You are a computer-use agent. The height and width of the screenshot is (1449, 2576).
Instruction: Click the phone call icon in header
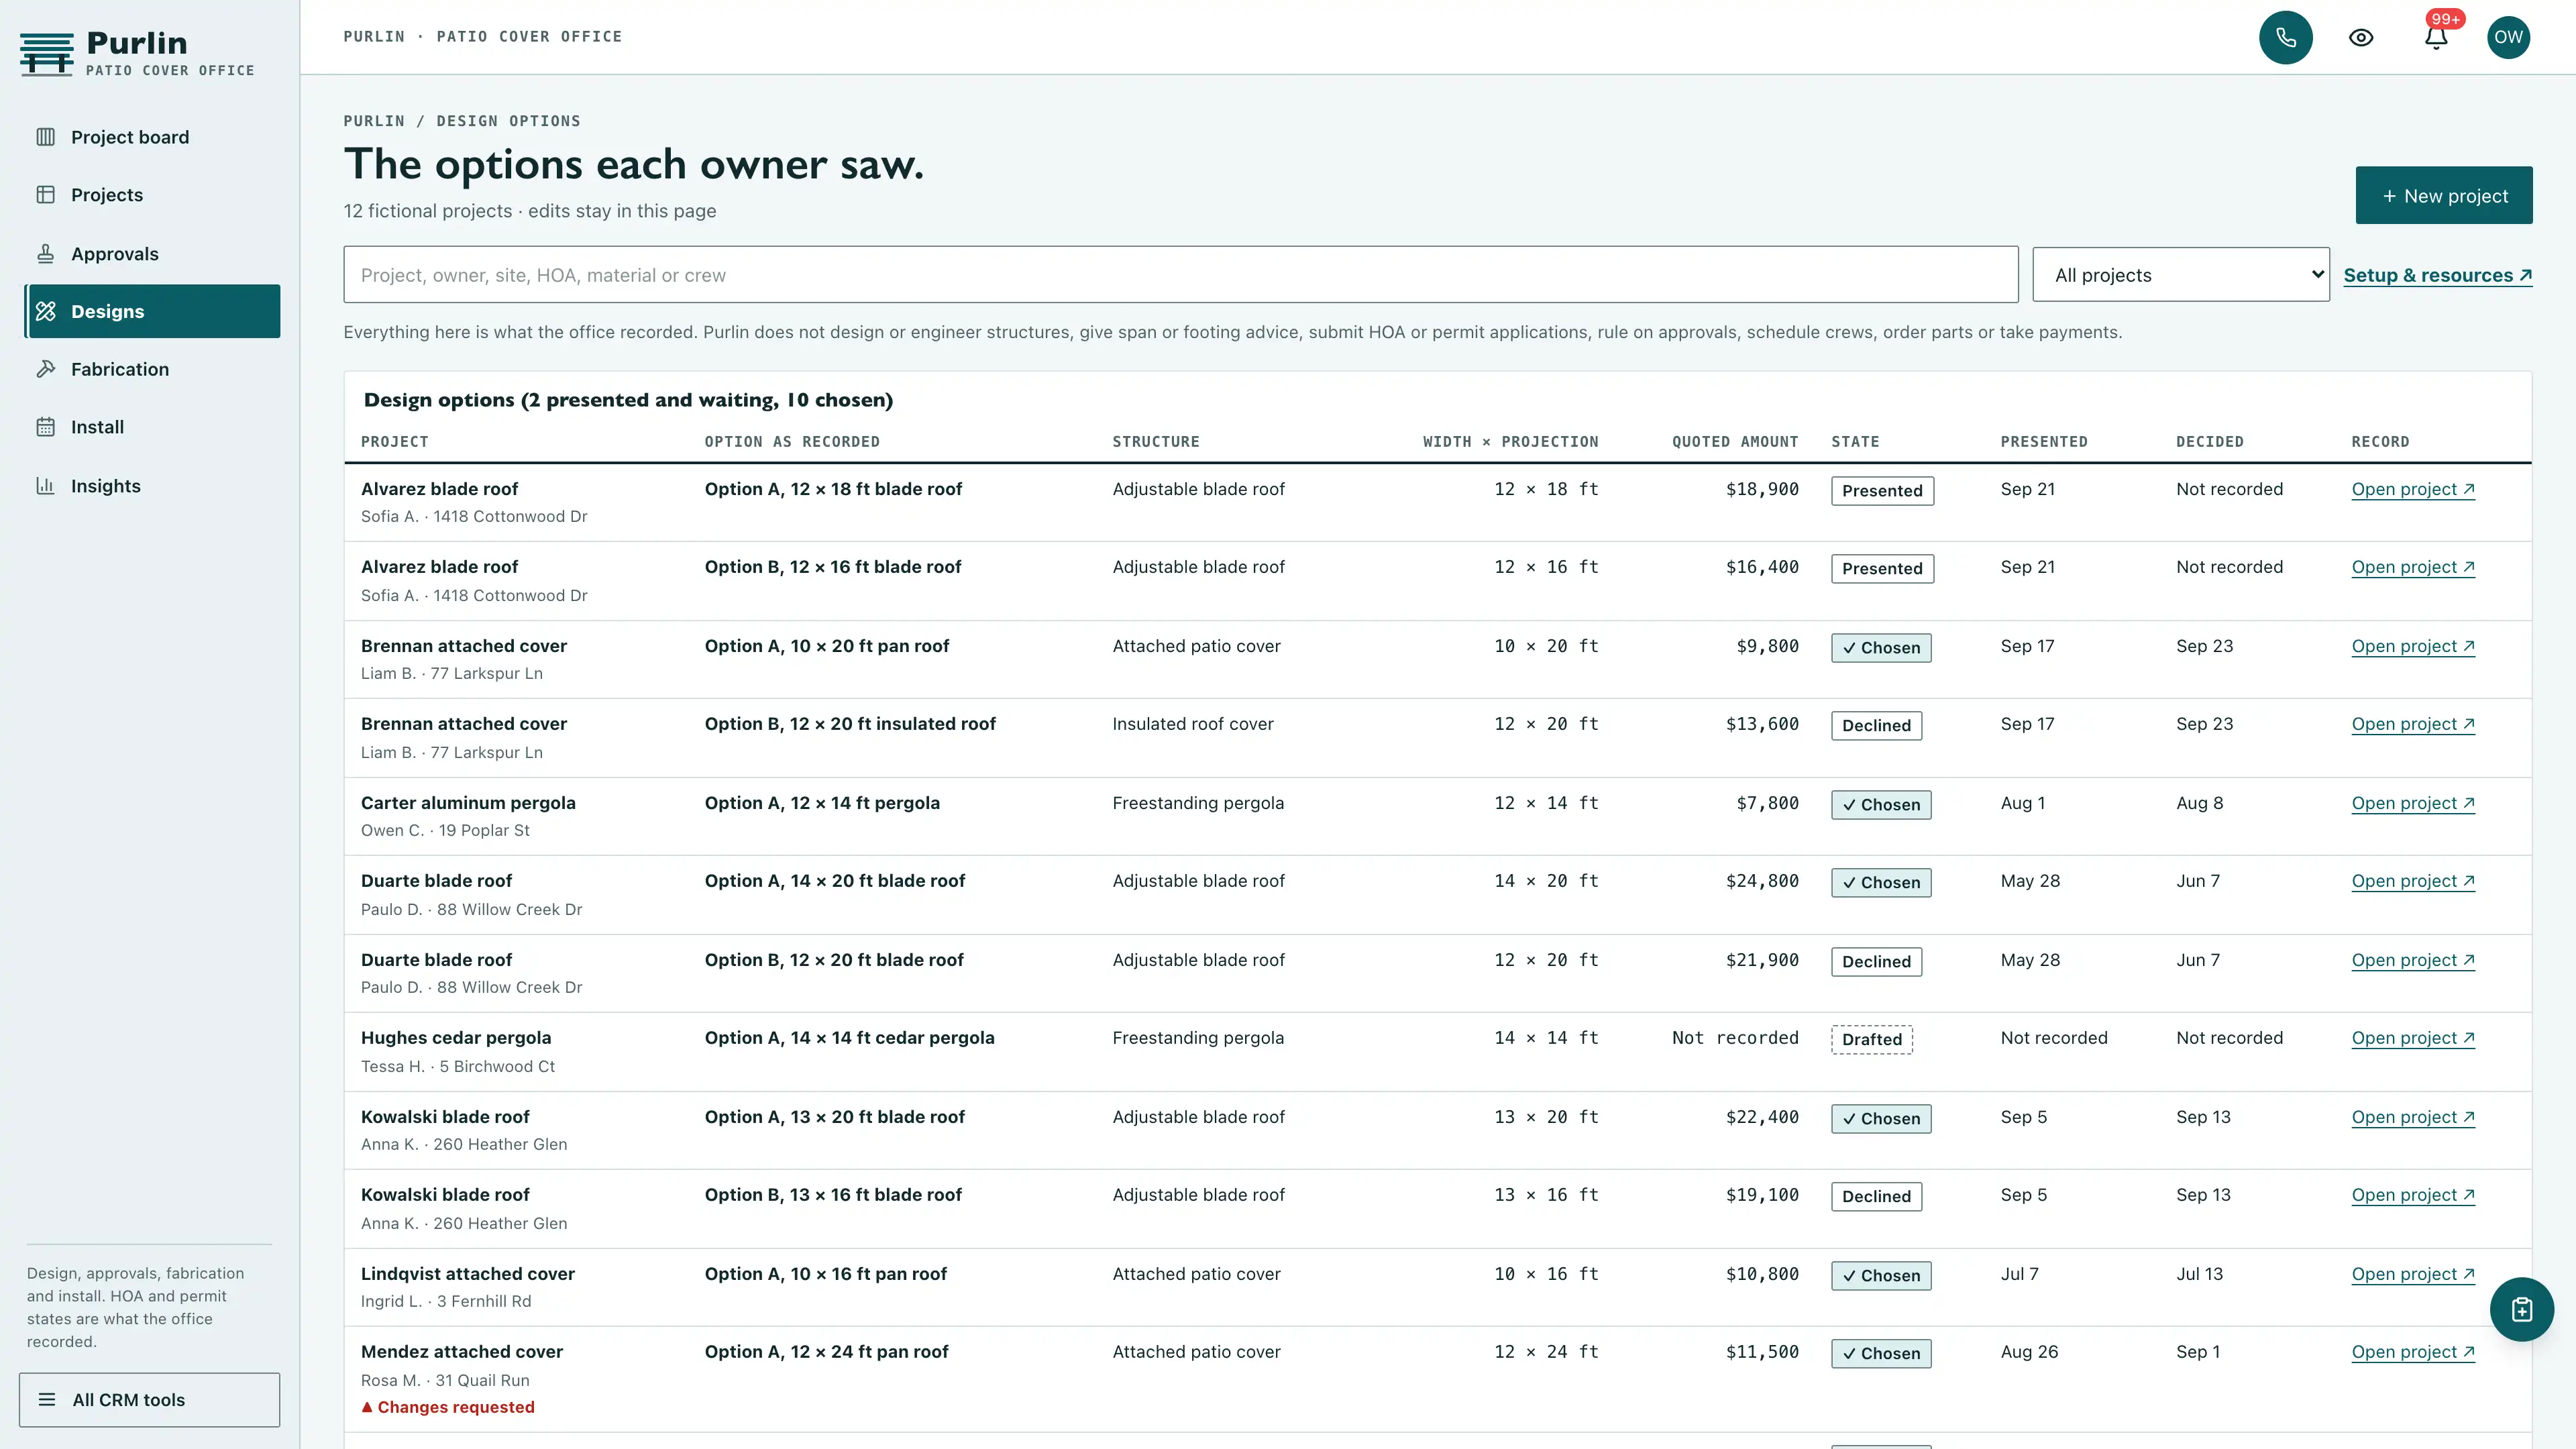point(2285,37)
